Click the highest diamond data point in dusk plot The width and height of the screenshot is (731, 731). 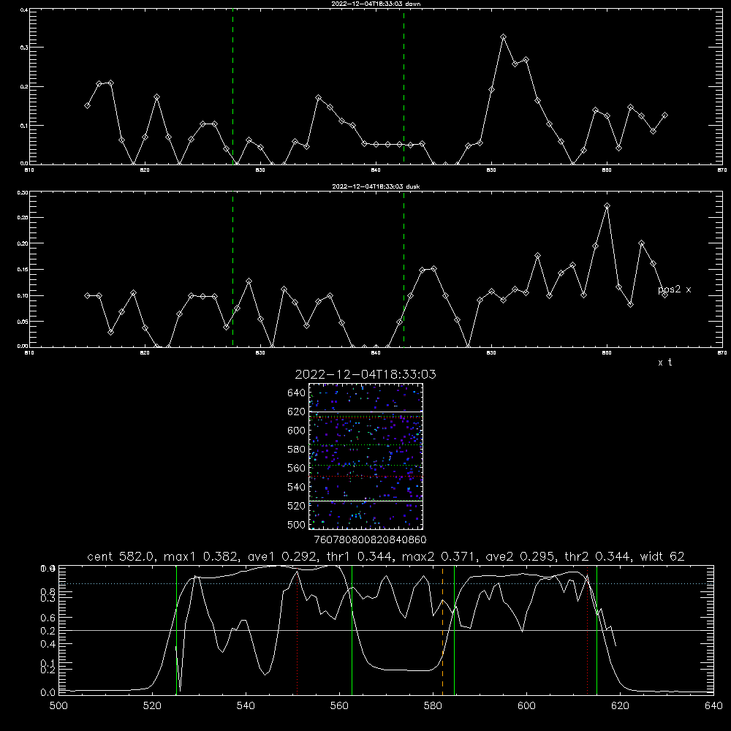607,205
